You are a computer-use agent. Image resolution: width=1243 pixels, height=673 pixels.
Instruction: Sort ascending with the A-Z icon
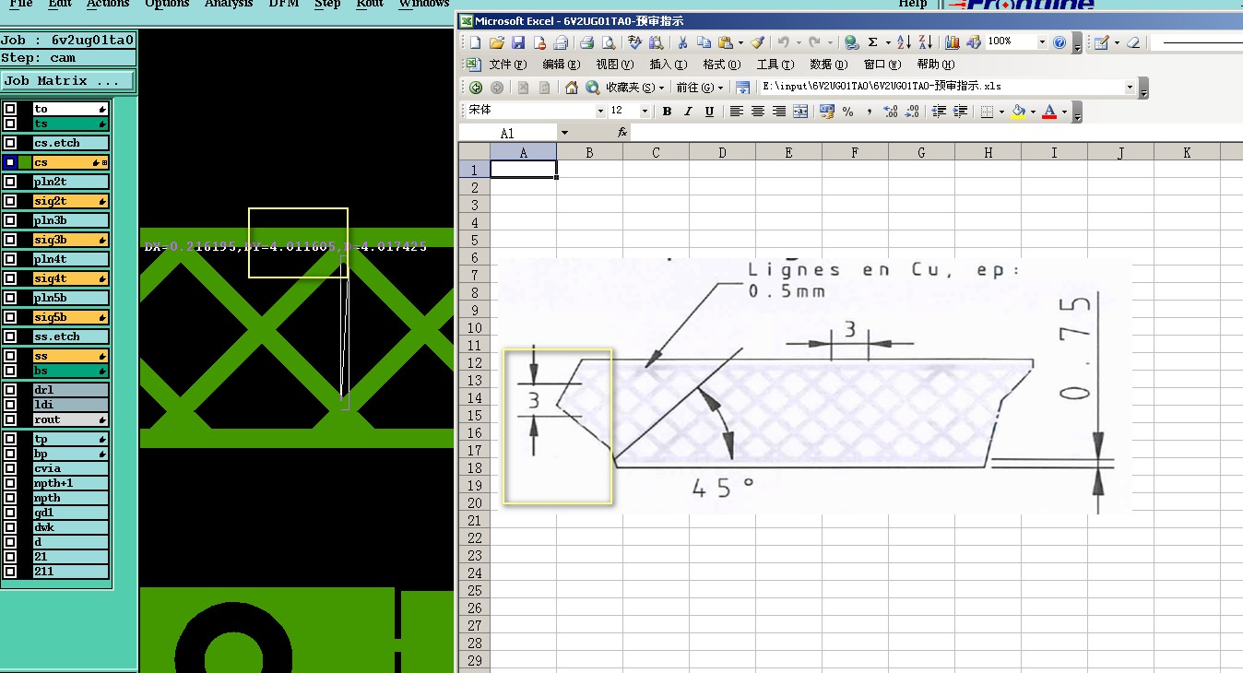point(904,42)
